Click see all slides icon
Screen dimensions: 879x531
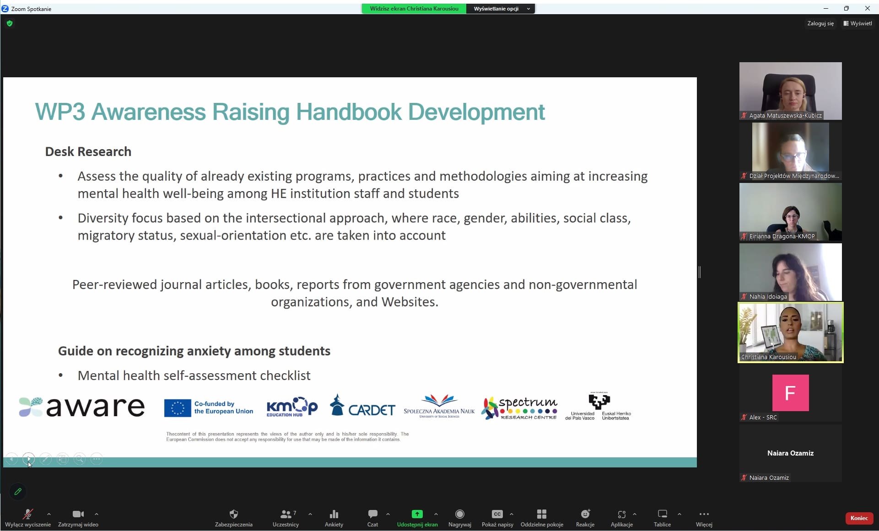click(x=63, y=459)
